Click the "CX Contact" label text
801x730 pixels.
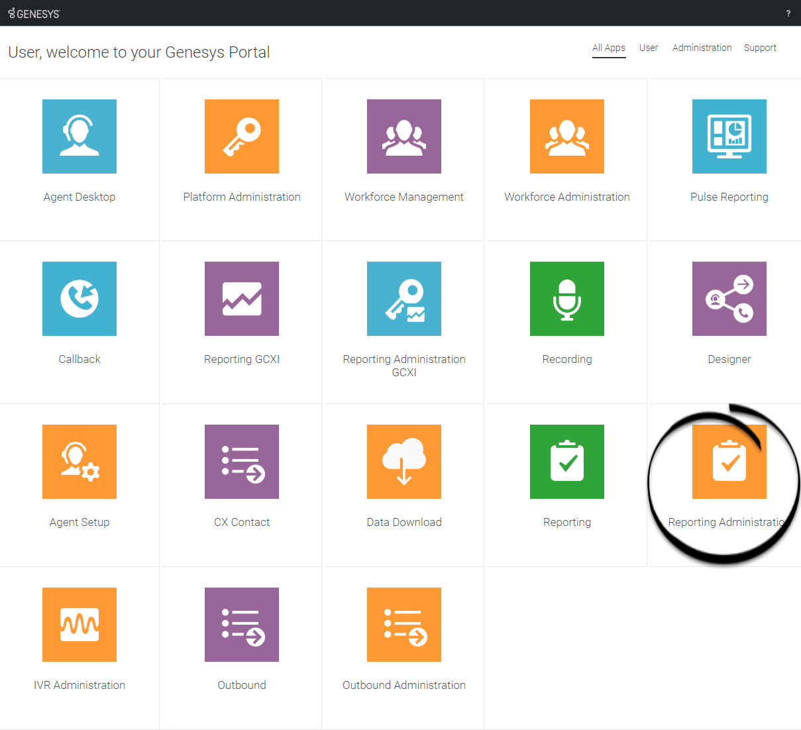pos(242,522)
